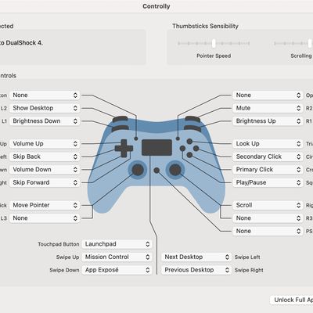Click the touchpad rectangle on the controller
This screenshot has width=313, height=313.
tap(156, 148)
